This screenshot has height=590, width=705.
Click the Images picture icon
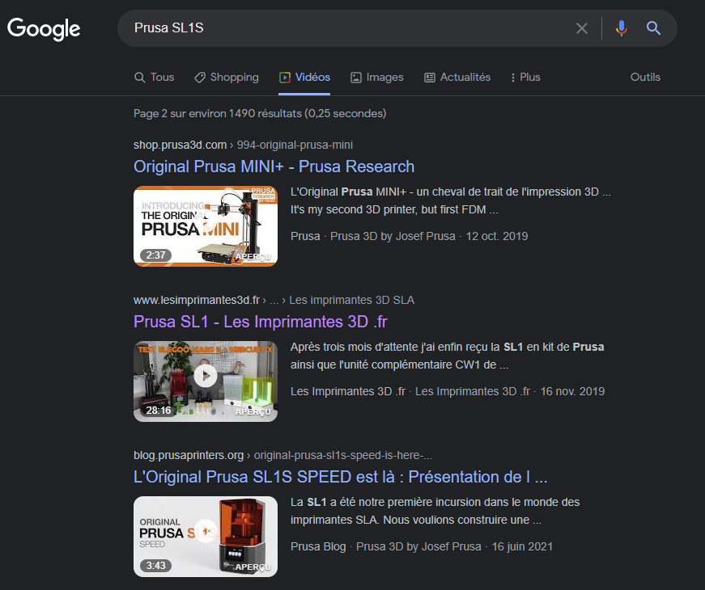pyautogui.click(x=355, y=78)
